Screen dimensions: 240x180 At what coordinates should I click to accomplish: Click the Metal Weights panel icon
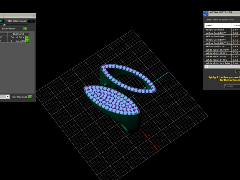point(206,13)
